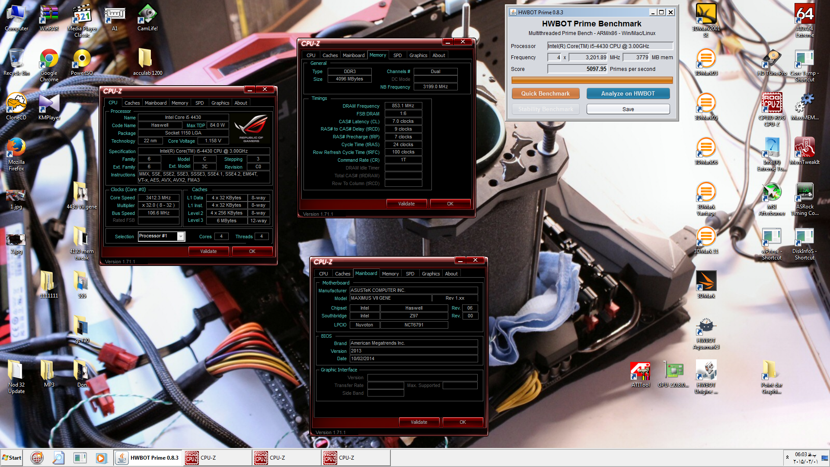Click Save button in HWBOT Prime
Image resolution: width=830 pixels, height=467 pixels.
tap(628, 109)
